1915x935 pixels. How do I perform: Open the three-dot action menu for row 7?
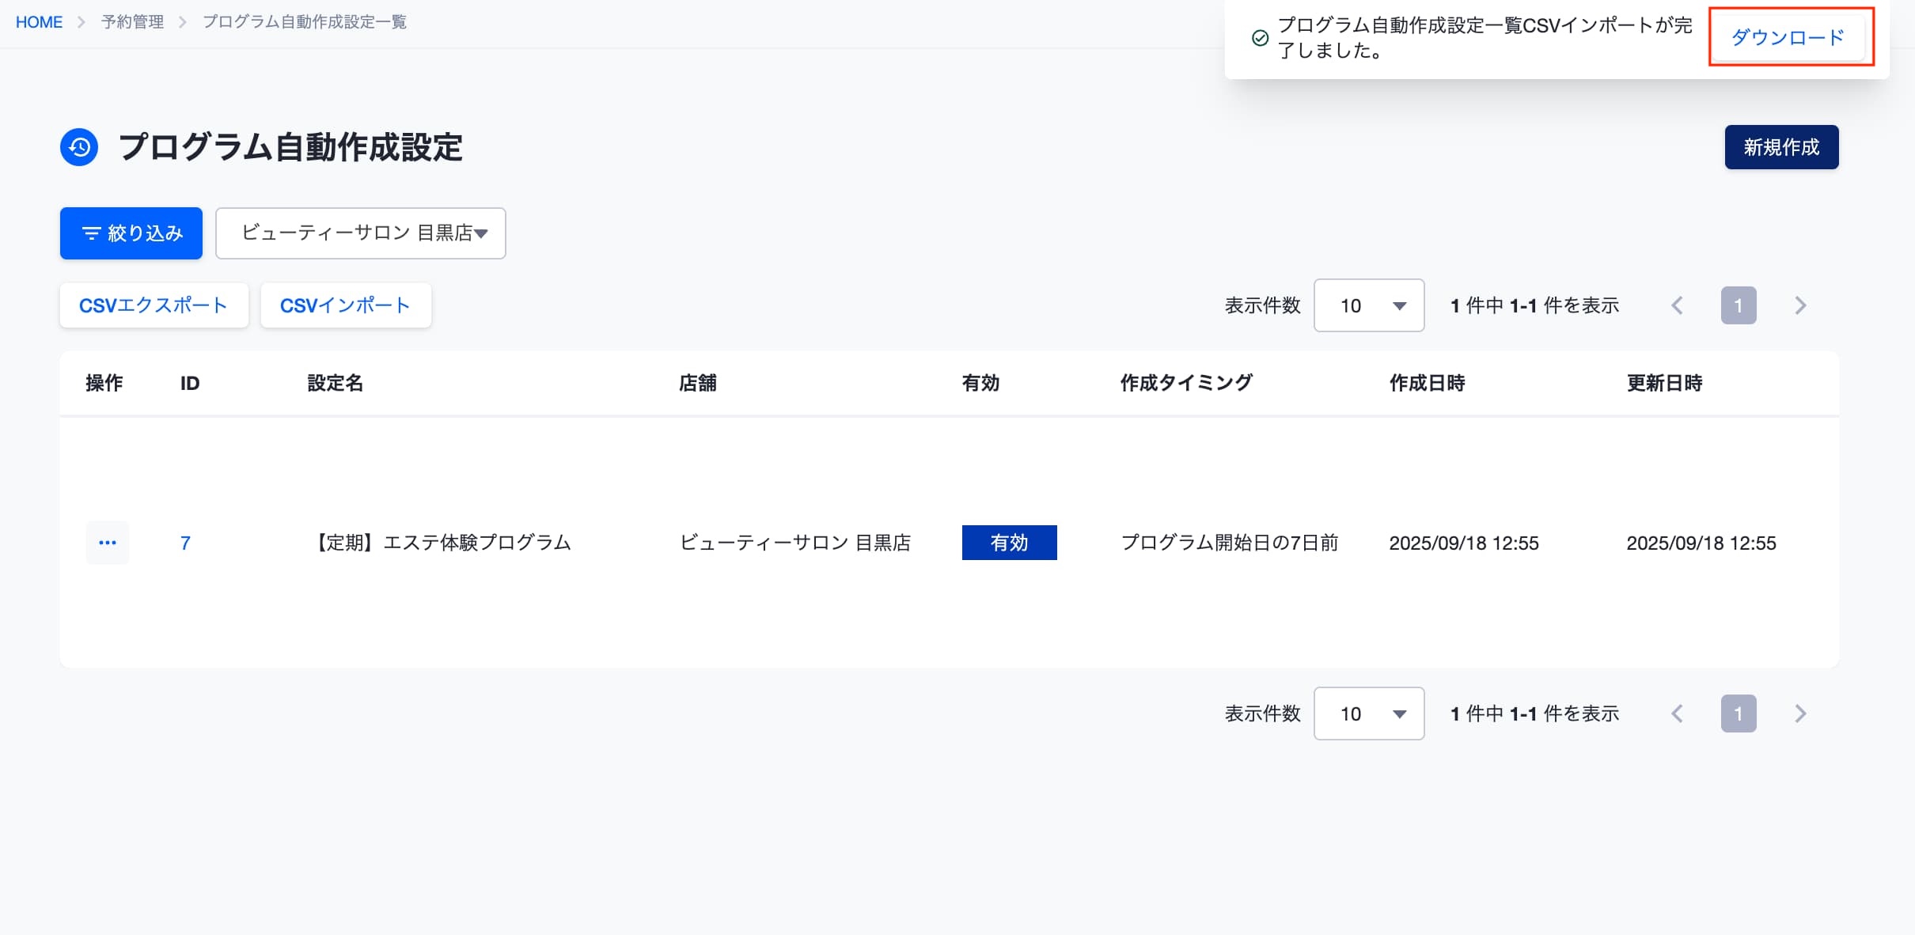pyautogui.click(x=108, y=543)
